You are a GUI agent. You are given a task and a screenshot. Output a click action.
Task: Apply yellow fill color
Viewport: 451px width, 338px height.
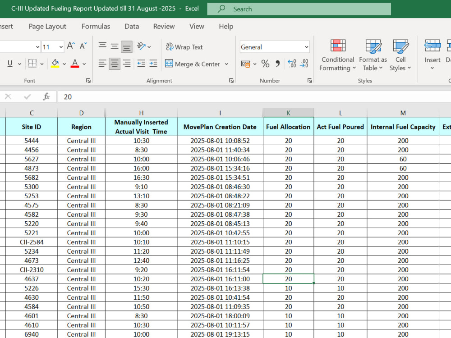(x=55, y=64)
